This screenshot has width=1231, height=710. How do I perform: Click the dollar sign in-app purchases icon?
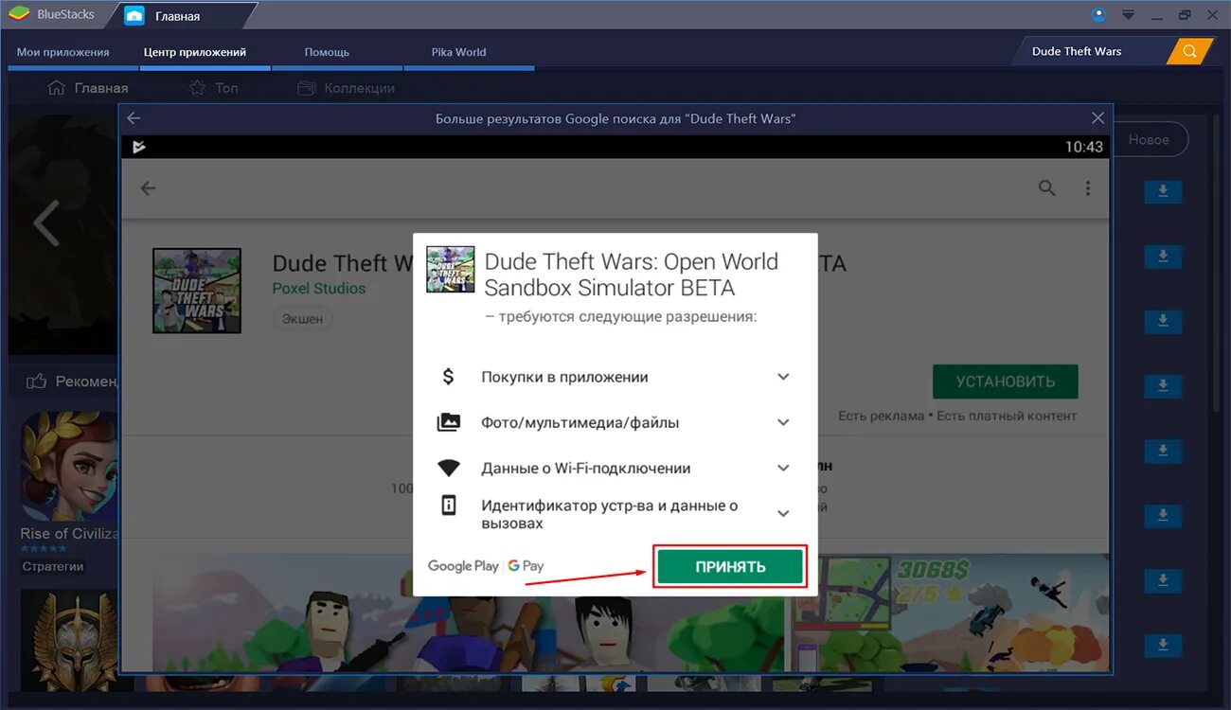449,377
